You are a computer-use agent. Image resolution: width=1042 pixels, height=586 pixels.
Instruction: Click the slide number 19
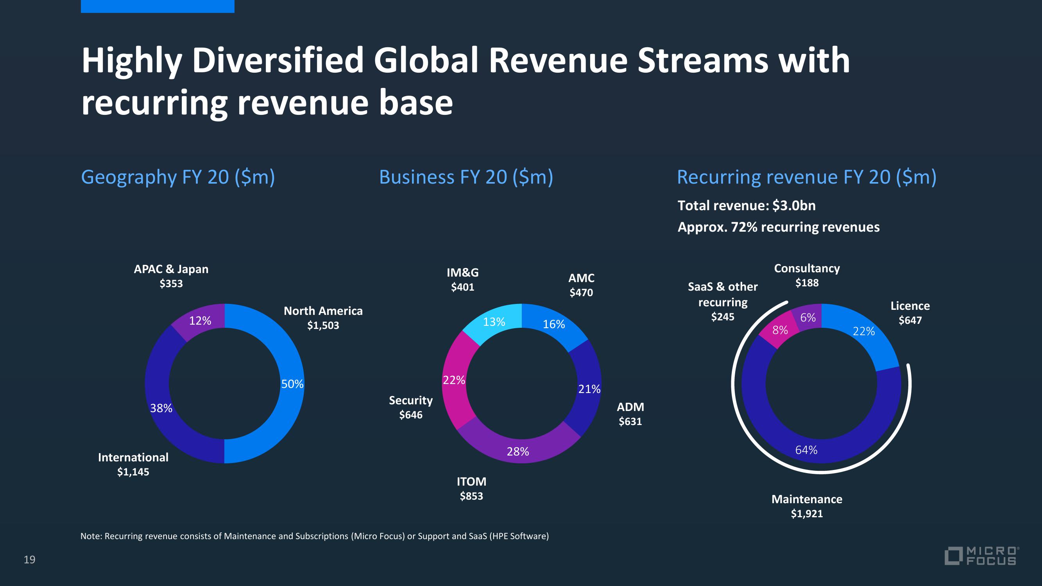[x=30, y=560]
